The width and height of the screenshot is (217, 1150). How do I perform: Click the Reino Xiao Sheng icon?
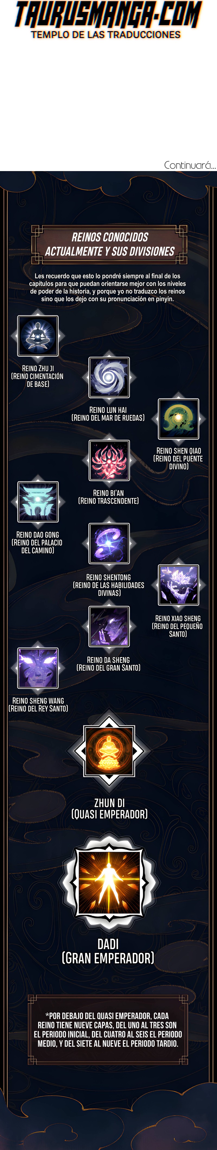[x=179, y=585]
